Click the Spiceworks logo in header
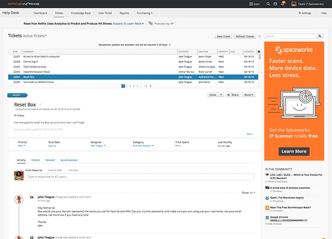Viewport: 332px width, 239px height. 15,3
